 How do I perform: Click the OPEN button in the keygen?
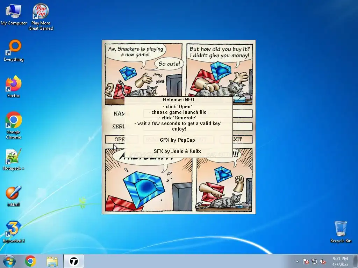[x=115, y=139]
